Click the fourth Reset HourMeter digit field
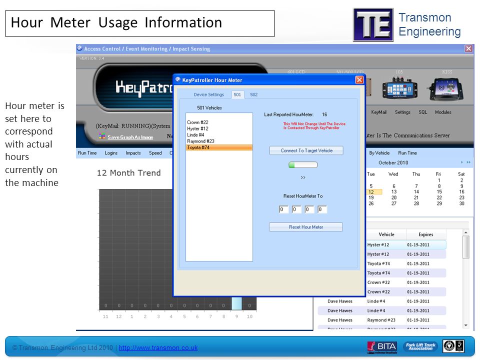Image resolution: width=480 pixels, height=360 pixels. pos(322,209)
